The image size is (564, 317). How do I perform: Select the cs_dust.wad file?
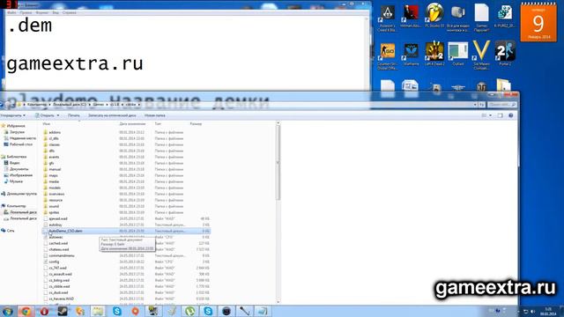tap(59, 292)
